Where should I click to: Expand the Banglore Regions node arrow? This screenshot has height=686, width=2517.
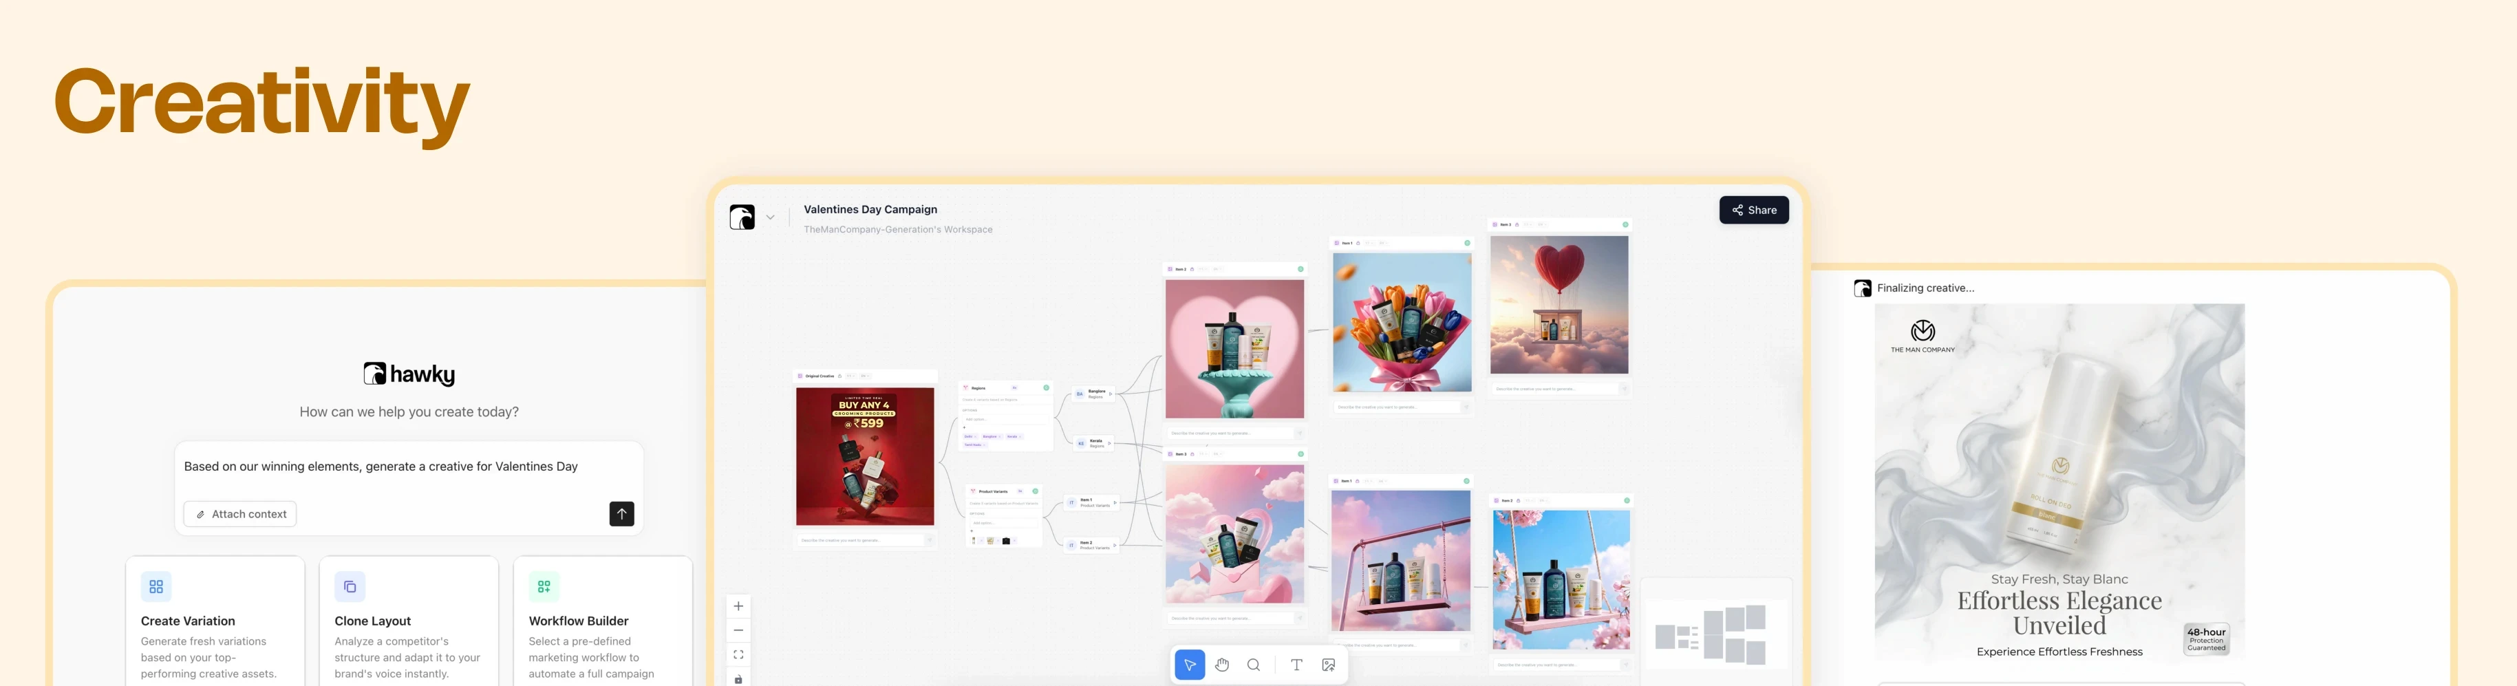(x=1111, y=395)
